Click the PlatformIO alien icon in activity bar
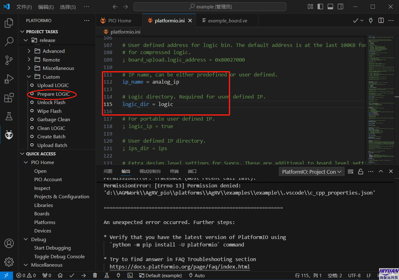This screenshot has width=399, height=280. (9, 135)
